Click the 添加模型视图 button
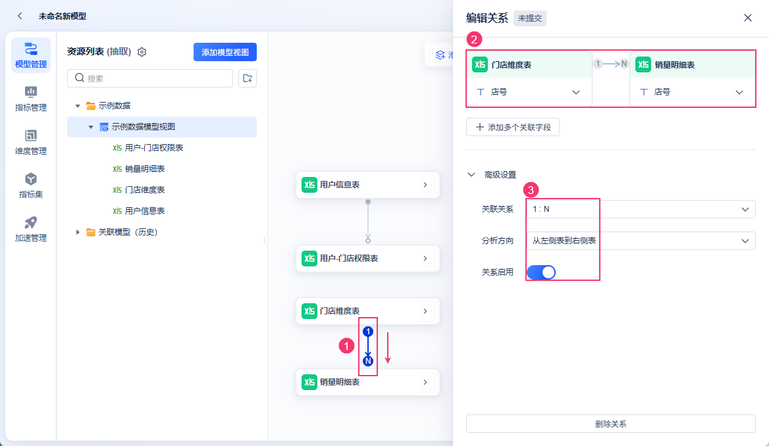Screen dimensions: 769x446 click(x=225, y=52)
